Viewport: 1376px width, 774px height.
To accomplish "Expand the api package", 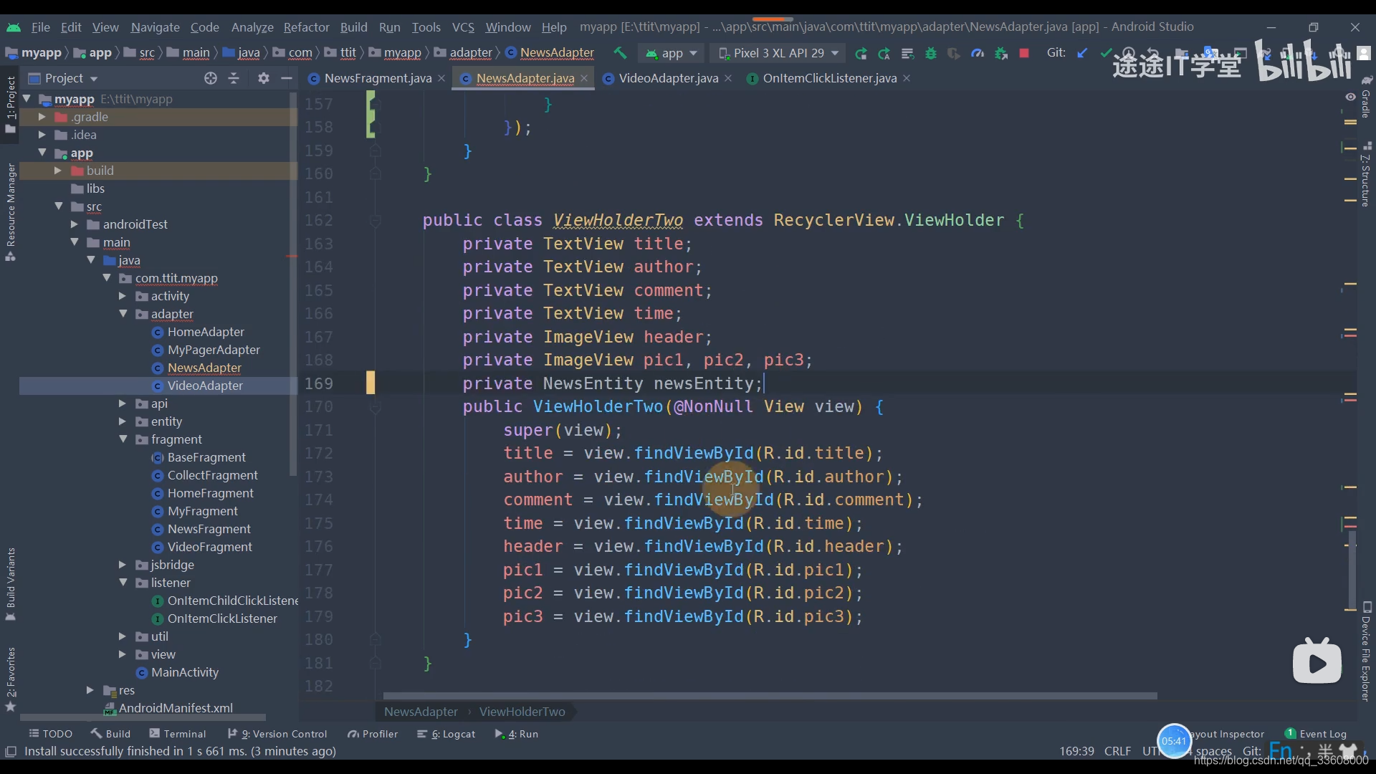I will coord(123,403).
